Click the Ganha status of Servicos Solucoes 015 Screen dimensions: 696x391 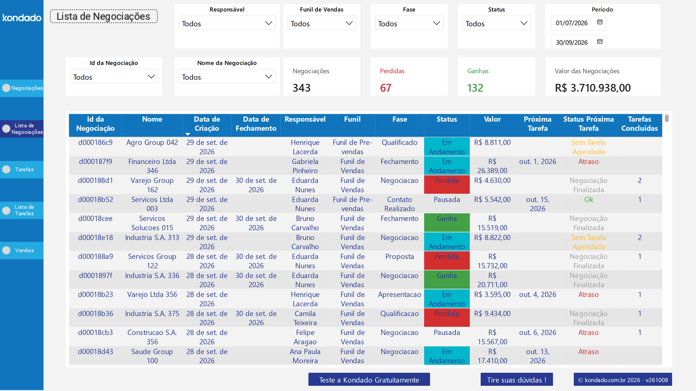447,222
